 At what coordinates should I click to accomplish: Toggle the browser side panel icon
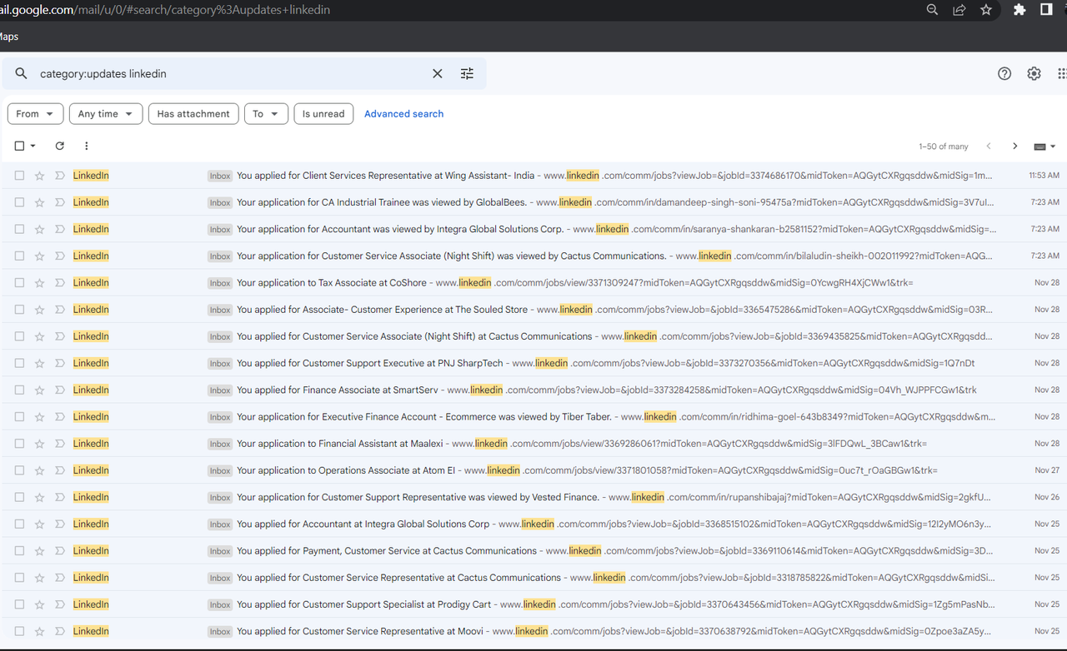point(1046,10)
